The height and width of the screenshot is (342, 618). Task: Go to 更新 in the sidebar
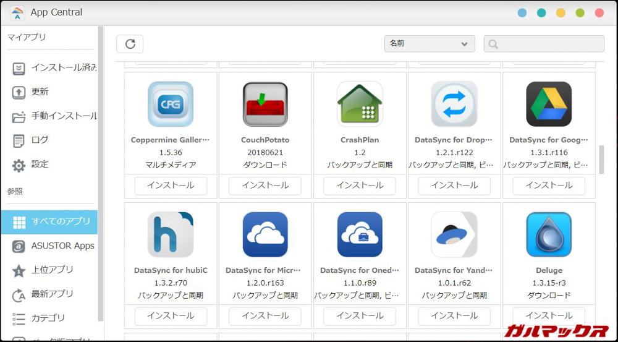[40, 92]
